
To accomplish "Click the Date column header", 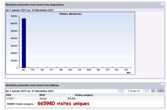I will [9, 95].
